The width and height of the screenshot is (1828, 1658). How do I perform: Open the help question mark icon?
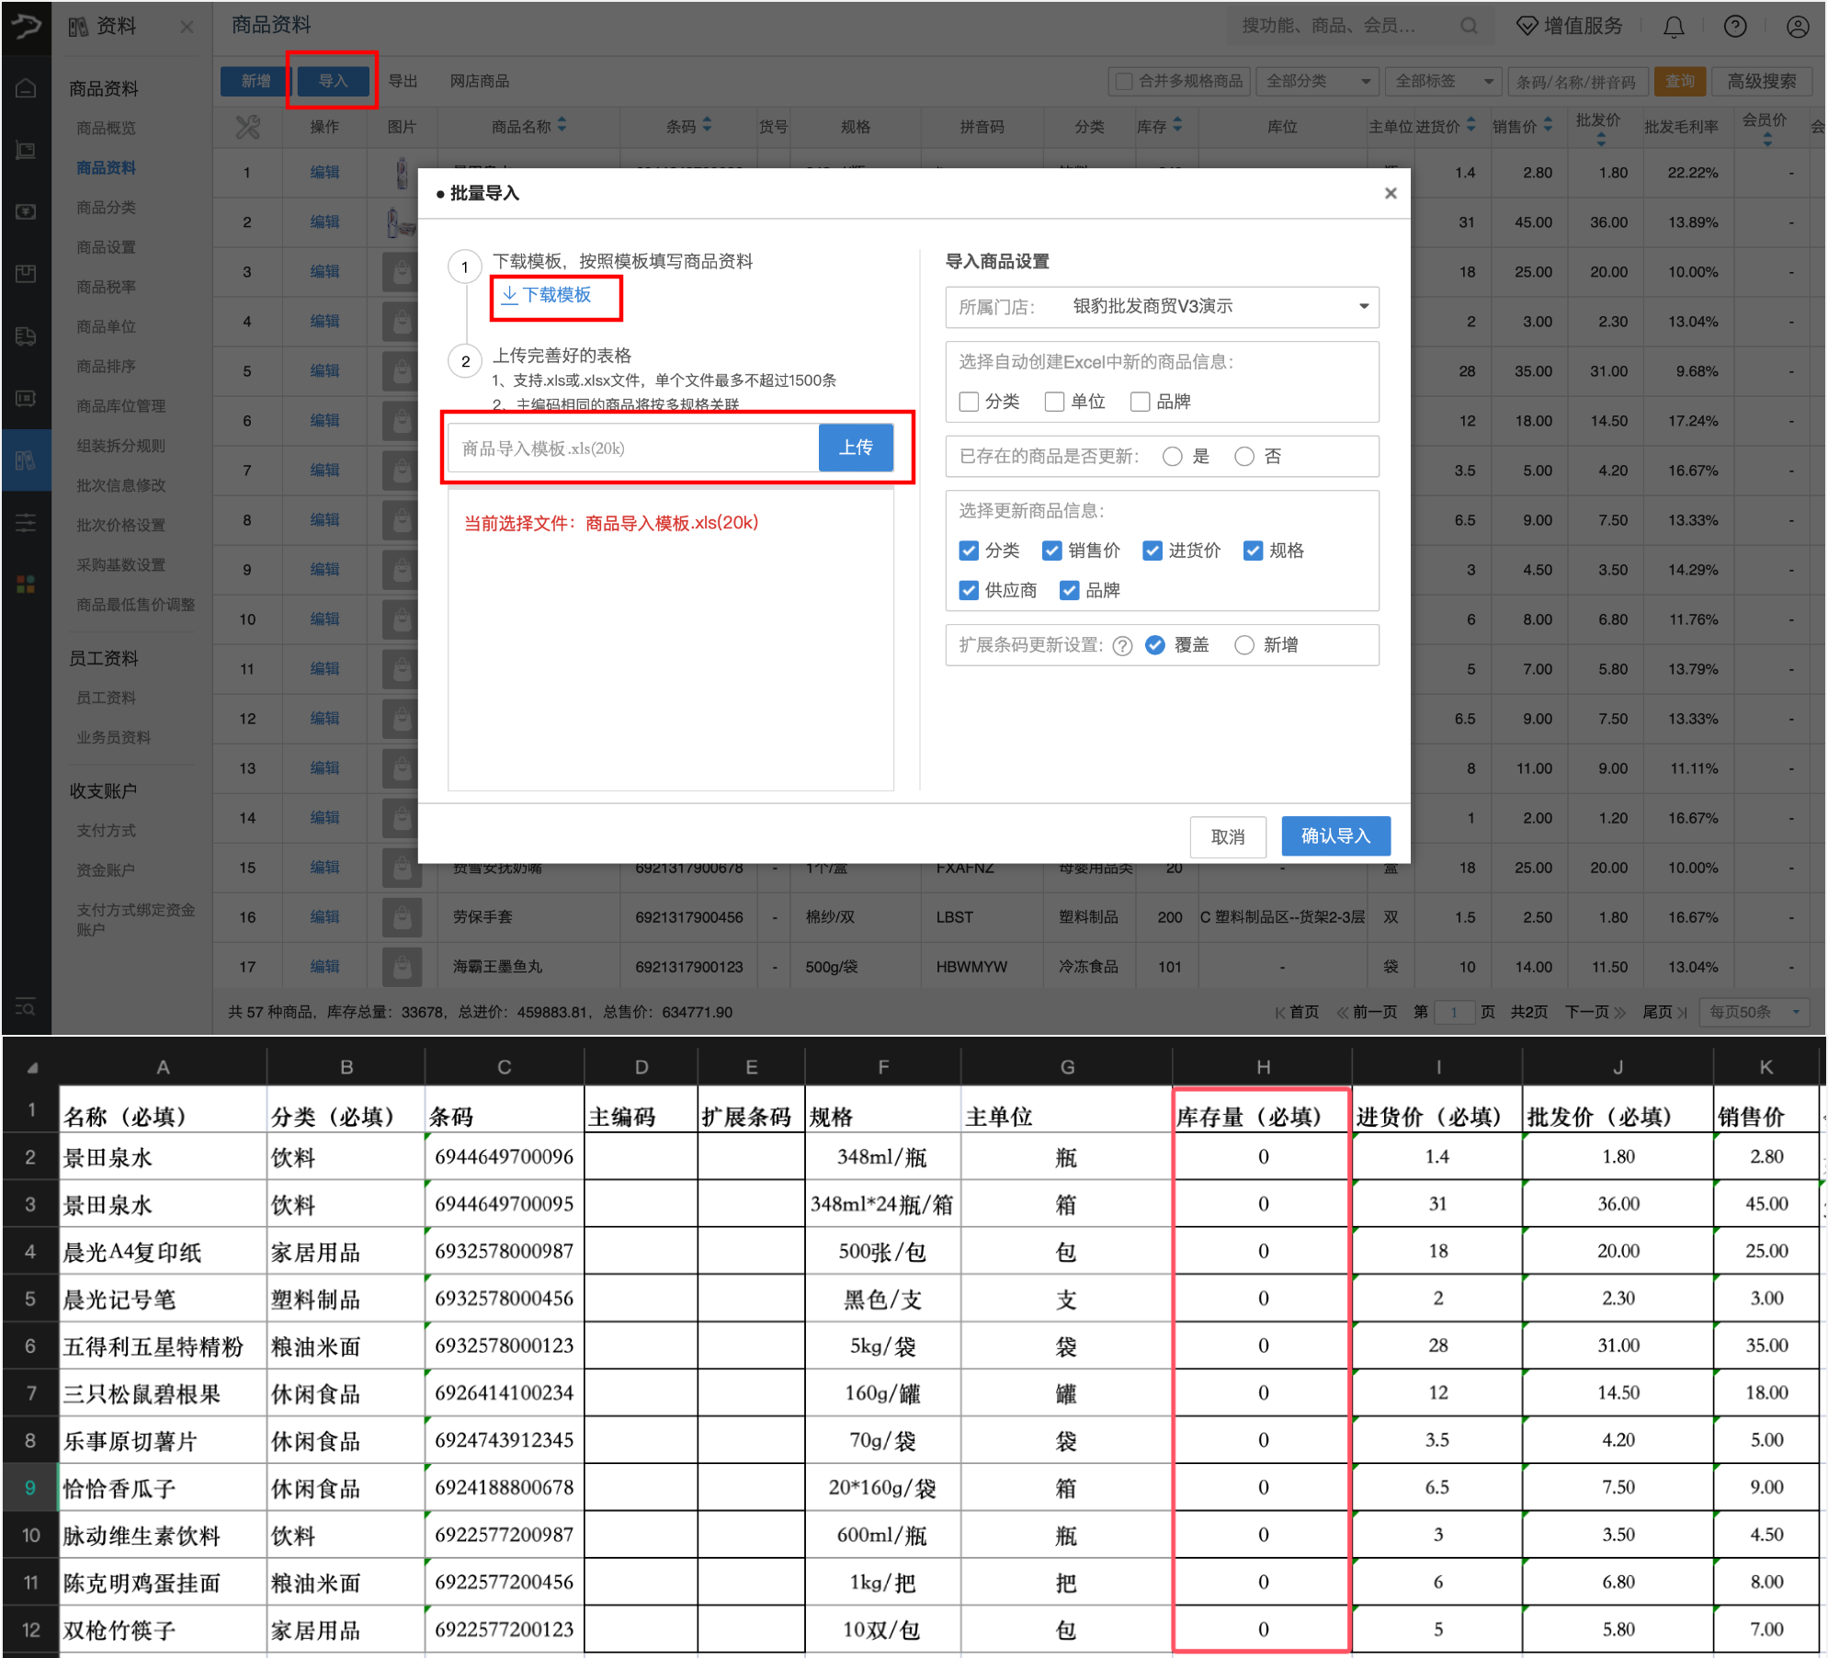(1734, 27)
